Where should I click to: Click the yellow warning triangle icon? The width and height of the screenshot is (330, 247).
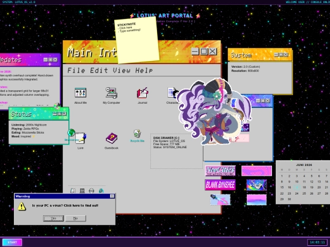point(21,206)
